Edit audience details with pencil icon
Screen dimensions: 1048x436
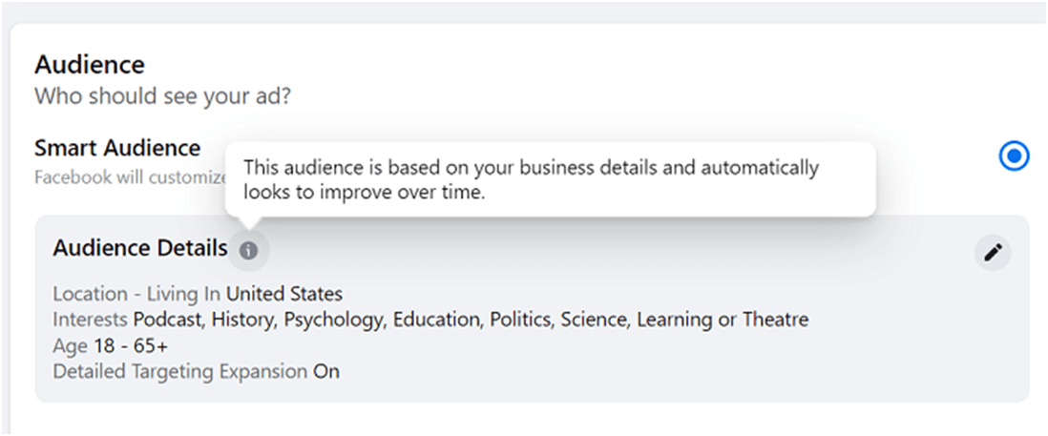(993, 253)
